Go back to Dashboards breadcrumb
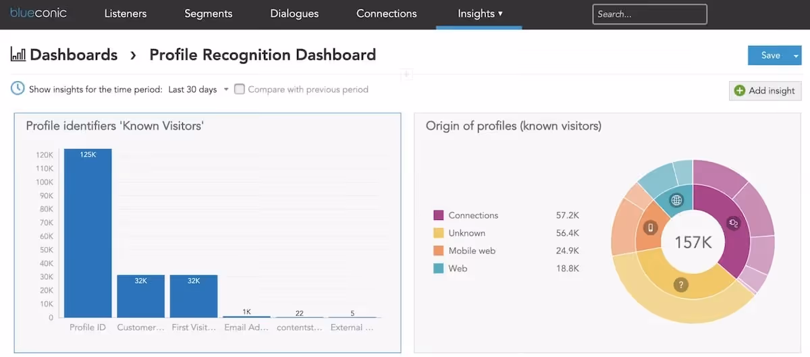This screenshot has width=810, height=357. pos(74,55)
